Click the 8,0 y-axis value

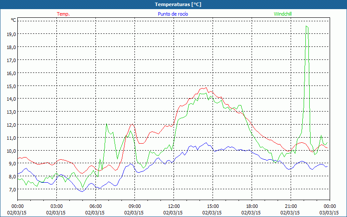12,177
